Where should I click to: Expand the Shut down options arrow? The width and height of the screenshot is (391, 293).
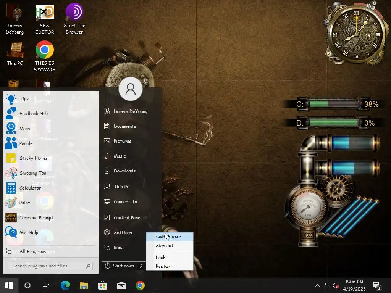click(x=141, y=266)
